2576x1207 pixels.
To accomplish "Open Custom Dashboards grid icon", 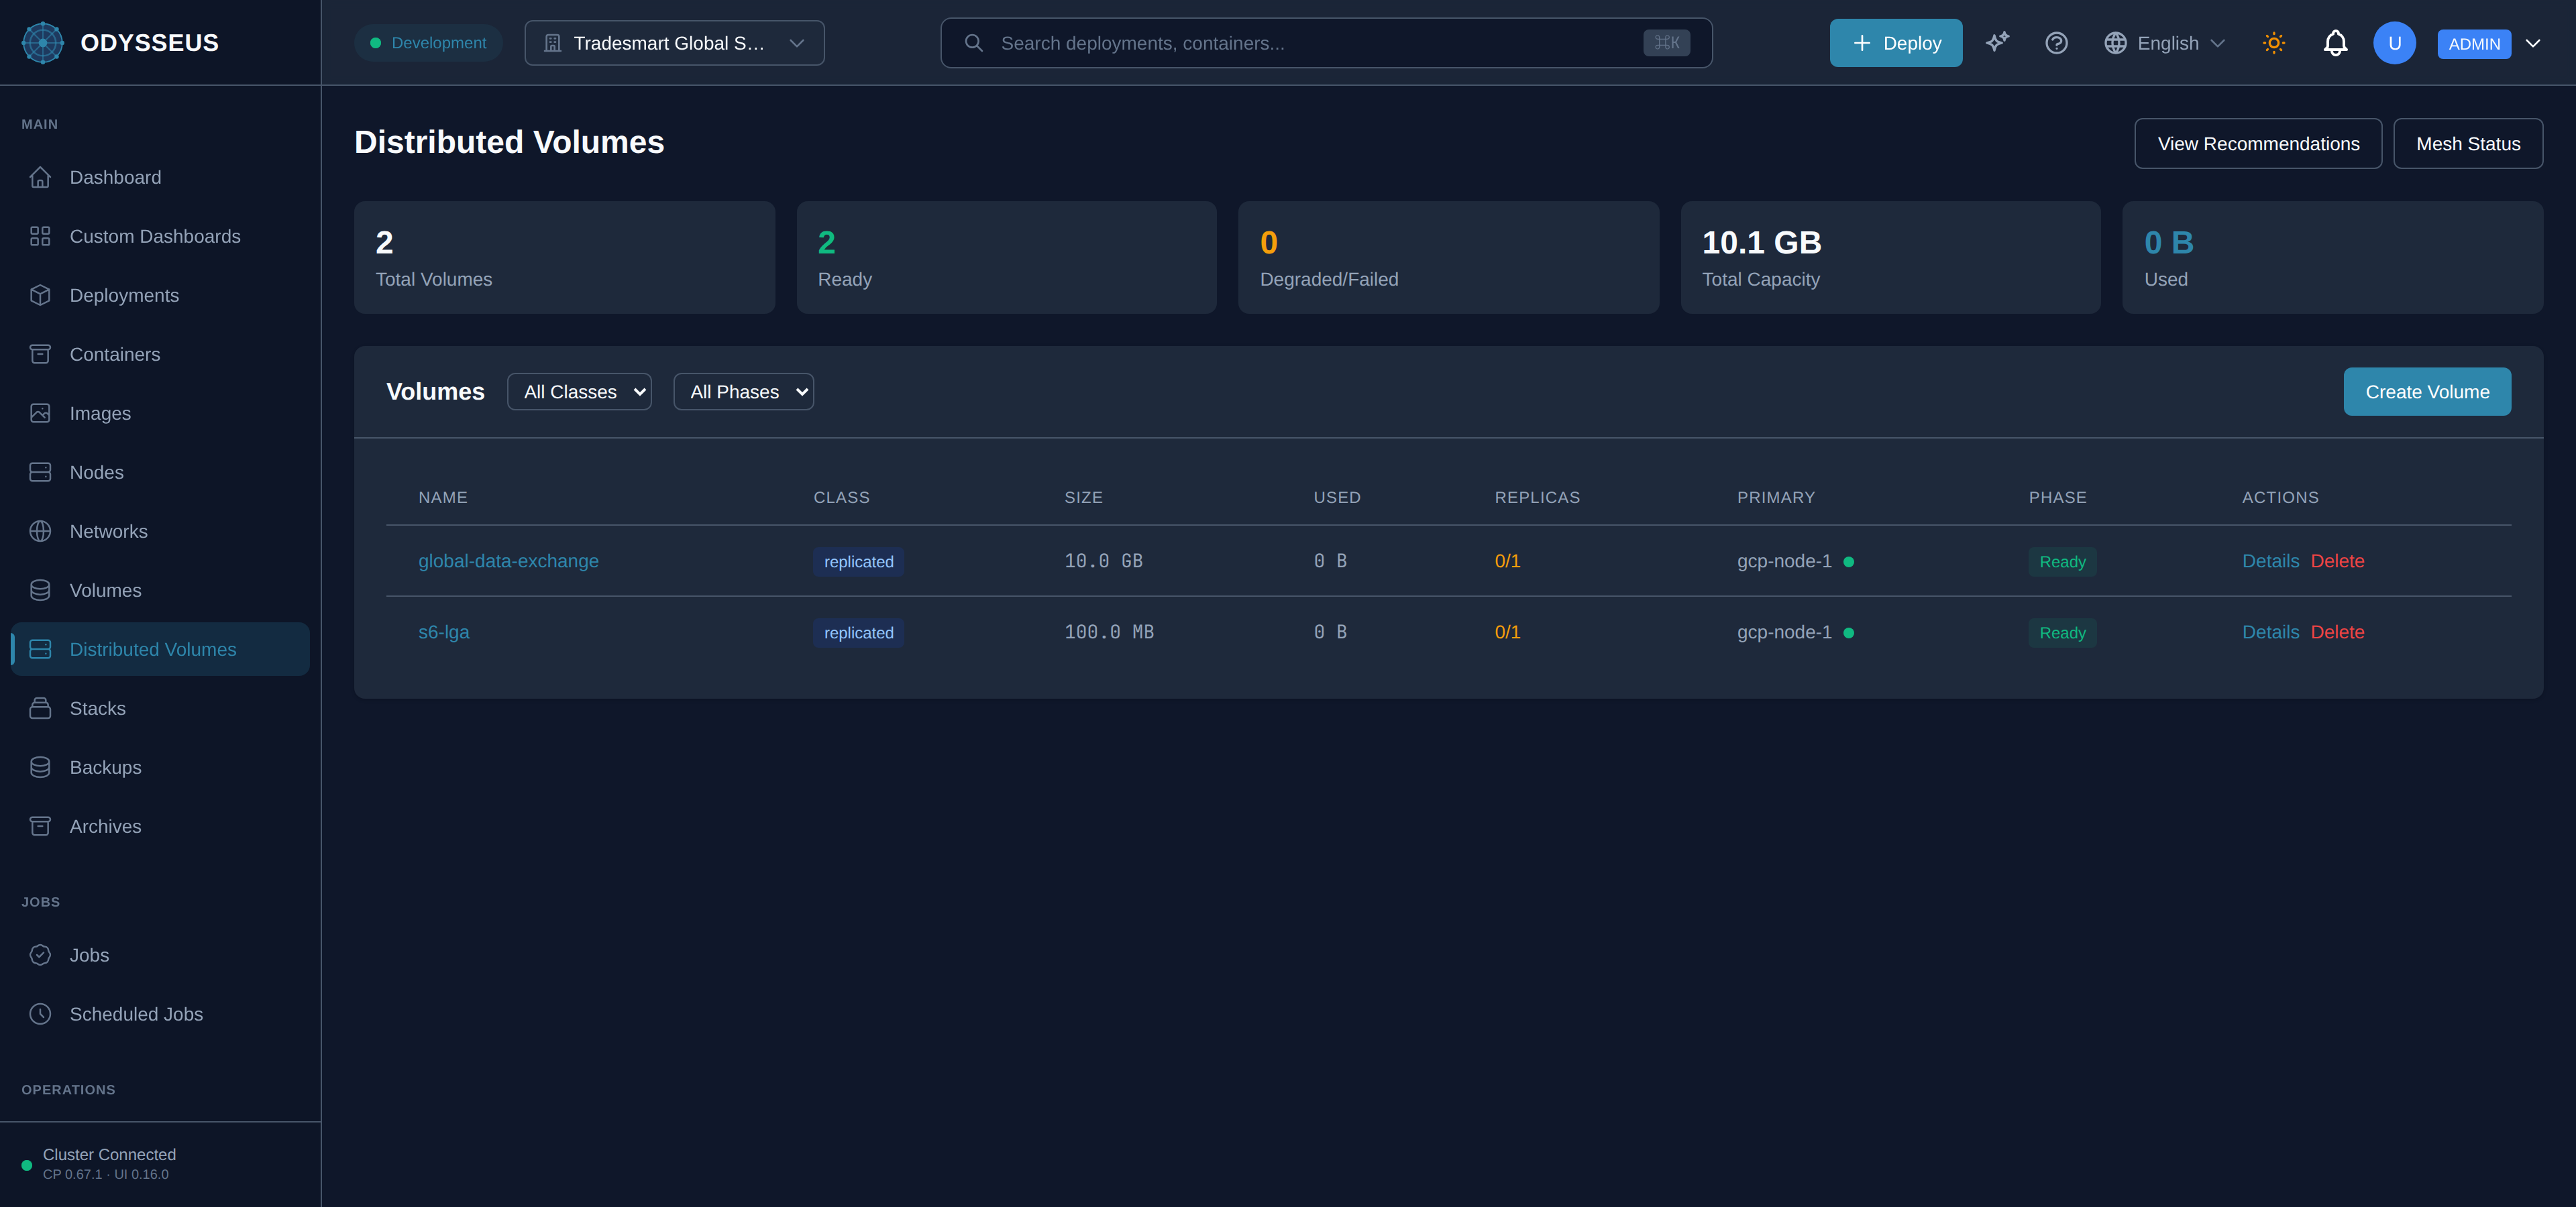I will coord(40,236).
